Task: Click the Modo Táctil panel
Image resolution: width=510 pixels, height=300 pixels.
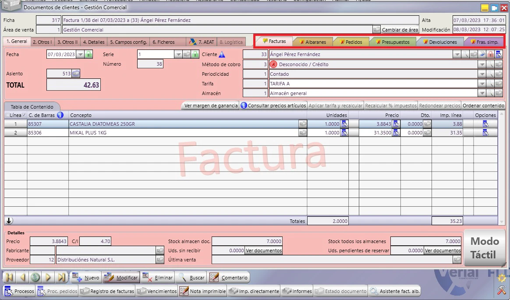Action: click(x=484, y=248)
